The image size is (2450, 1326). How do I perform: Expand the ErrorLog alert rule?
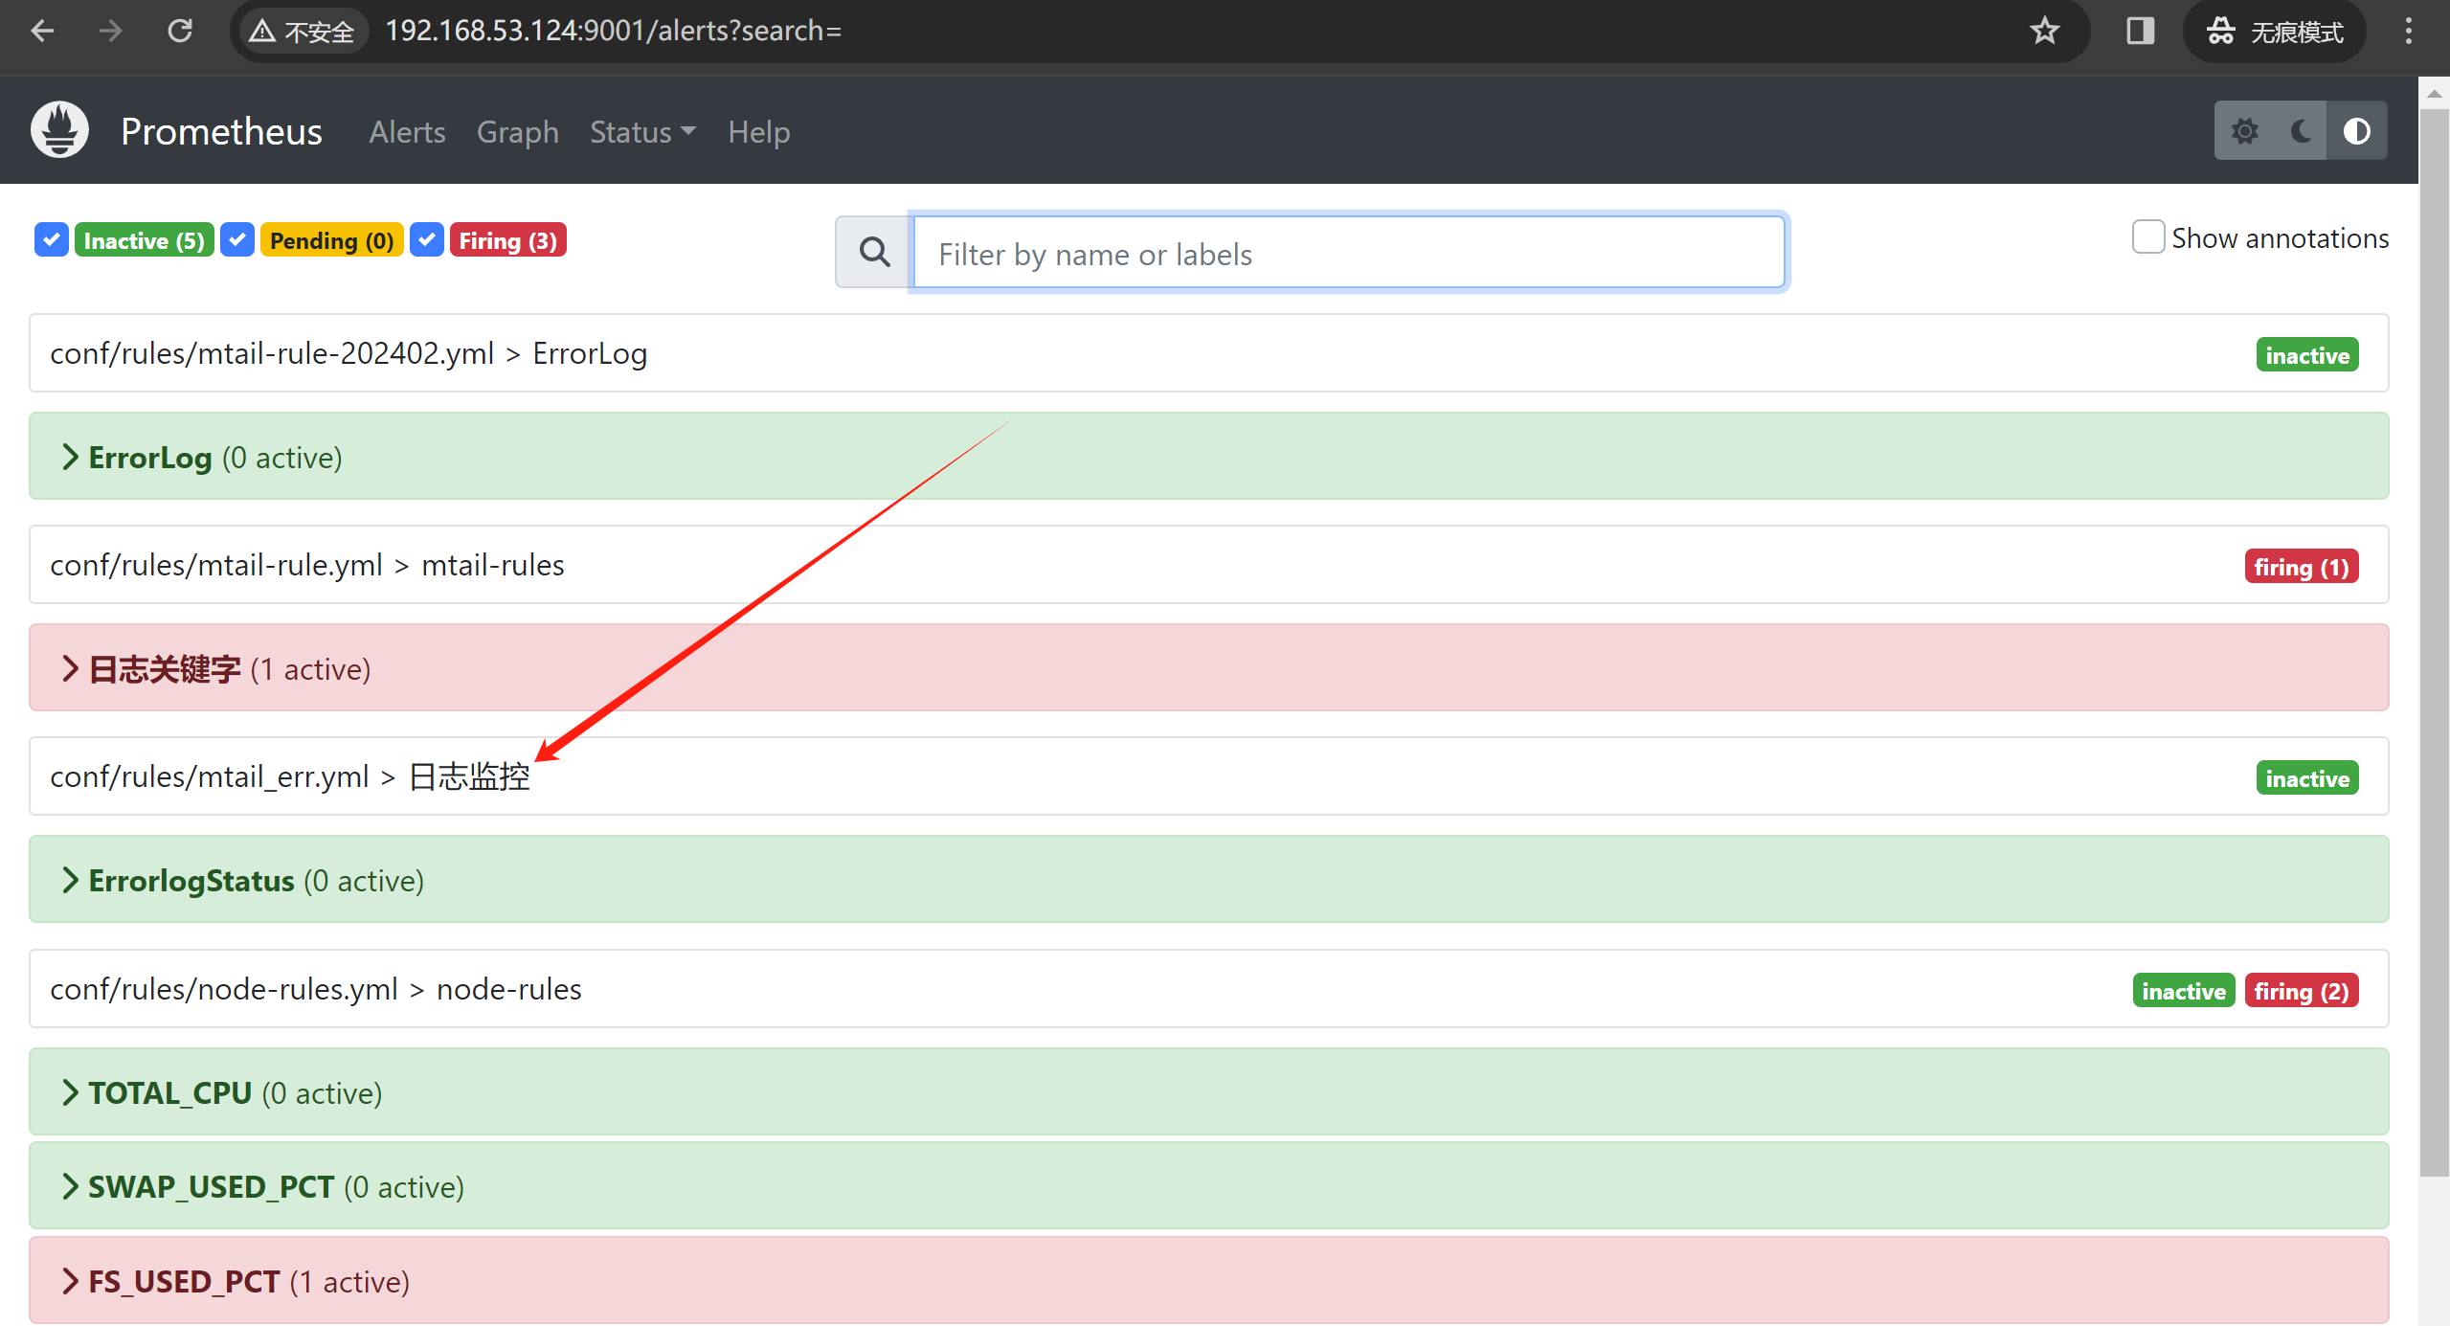pos(149,458)
